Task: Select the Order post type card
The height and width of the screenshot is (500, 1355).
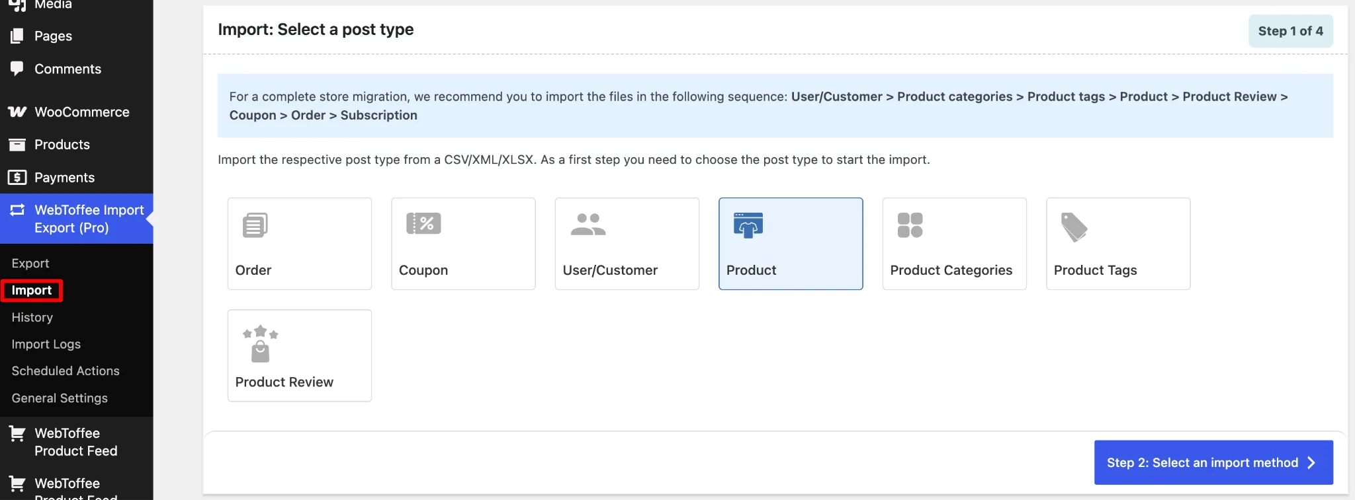Action: point(299,243)
